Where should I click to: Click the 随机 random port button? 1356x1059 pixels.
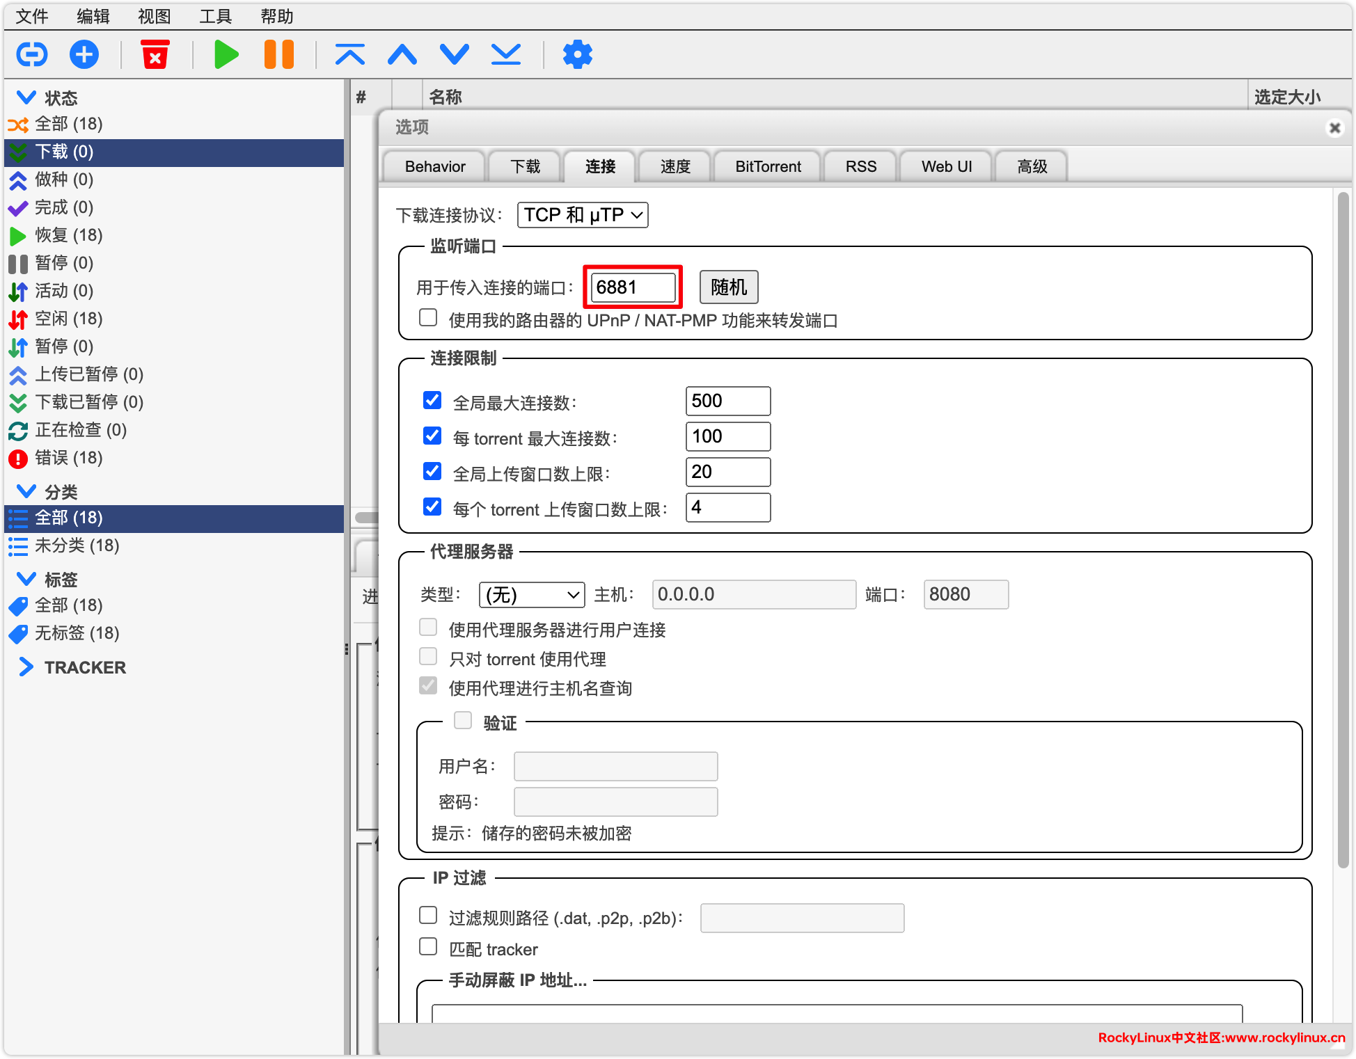[x=728, y=287]
